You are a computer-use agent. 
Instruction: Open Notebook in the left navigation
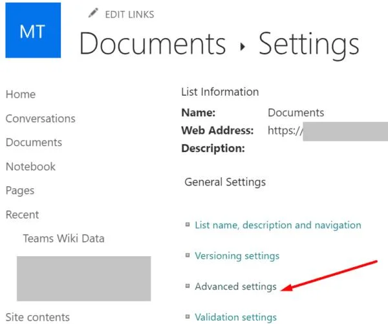tap(30, 167)
